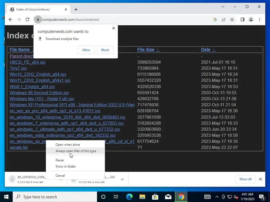Click Windows Me (101 - Retail Full).iso

point(42,99)
